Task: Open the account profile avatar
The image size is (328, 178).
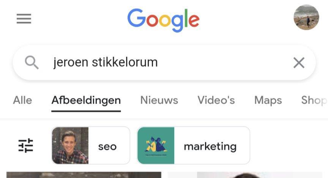Action: pyautogui.click(x=306, y=17)
